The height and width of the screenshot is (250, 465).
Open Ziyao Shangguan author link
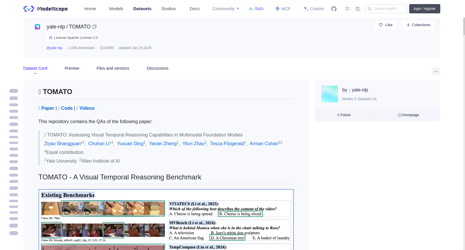coord(62,143)
